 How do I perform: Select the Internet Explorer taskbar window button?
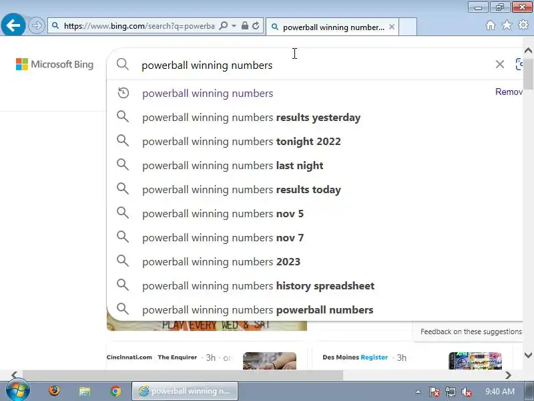(185, 391)
